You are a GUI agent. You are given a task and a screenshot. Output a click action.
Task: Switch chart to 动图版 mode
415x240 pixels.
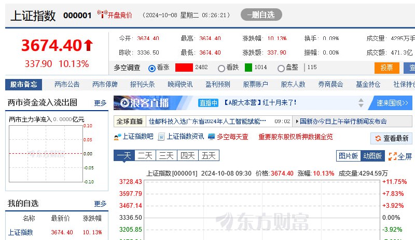pyautogui.click(x=372, y=156)
